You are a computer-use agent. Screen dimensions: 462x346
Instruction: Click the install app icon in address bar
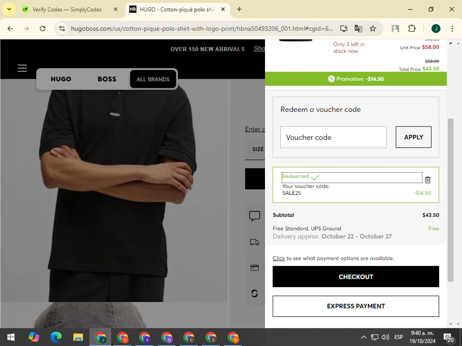click(x=344, y=29)
